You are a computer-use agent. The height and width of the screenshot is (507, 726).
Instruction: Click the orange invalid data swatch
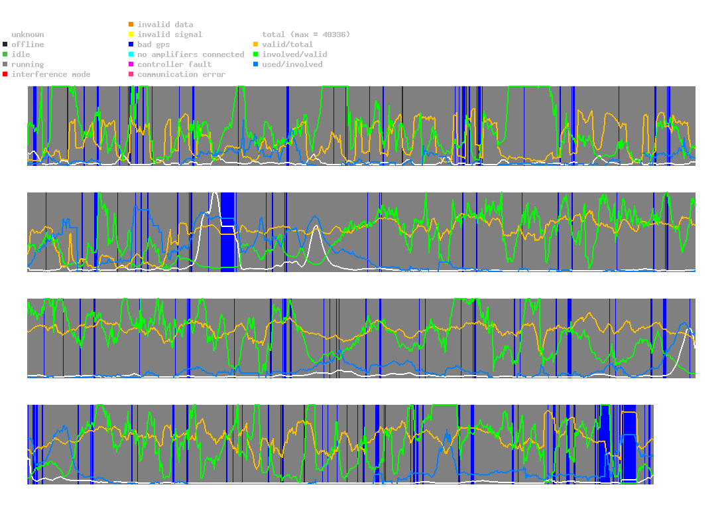point(131,24)
